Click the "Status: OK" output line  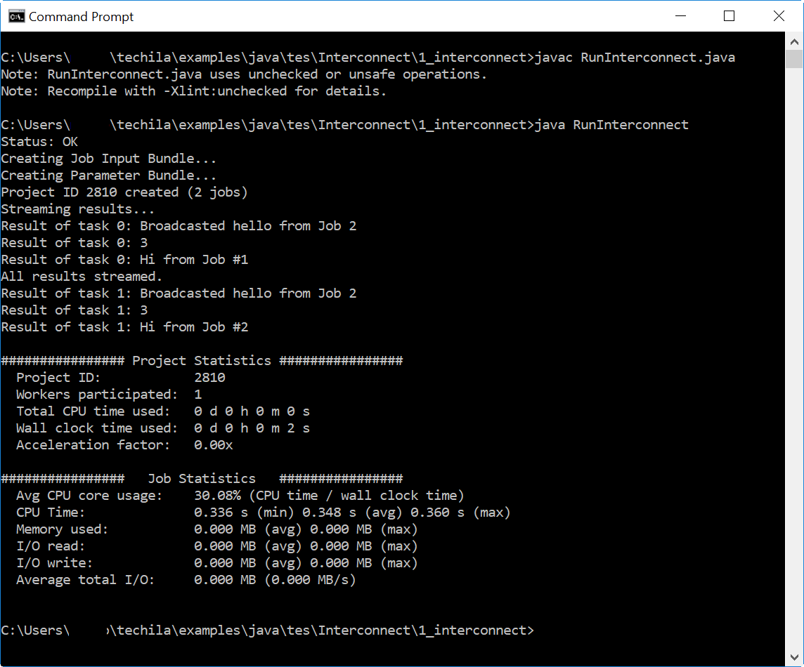click(39, 142)
